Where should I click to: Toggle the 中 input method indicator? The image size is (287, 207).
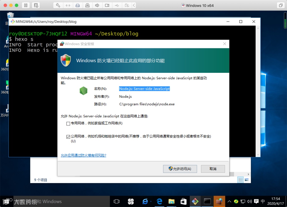[x=263, y=201]
